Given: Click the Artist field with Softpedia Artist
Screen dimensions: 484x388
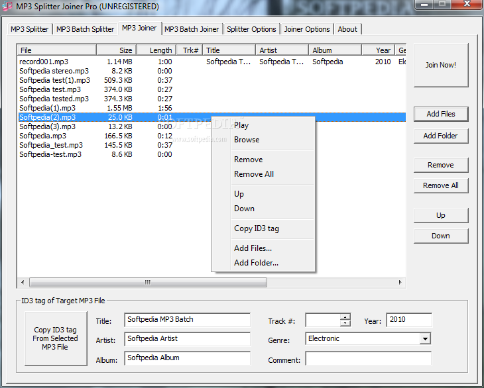Looking at the screenshot, I should pyautogui.click(x=188, y=339).
